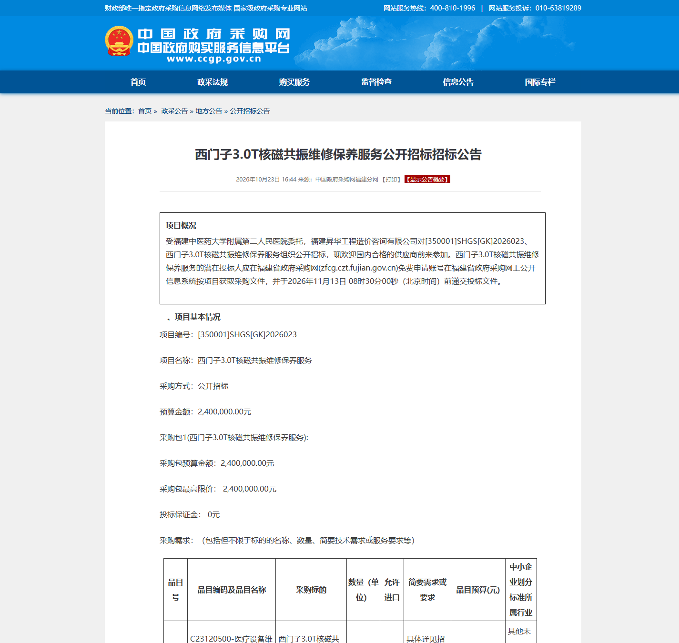This screenshot has height=643, width=679.
Task: Select the 项目编号 line with [350001]SHGS[GK]2026023
Action: pyautogui.click(x=228, y=335)
